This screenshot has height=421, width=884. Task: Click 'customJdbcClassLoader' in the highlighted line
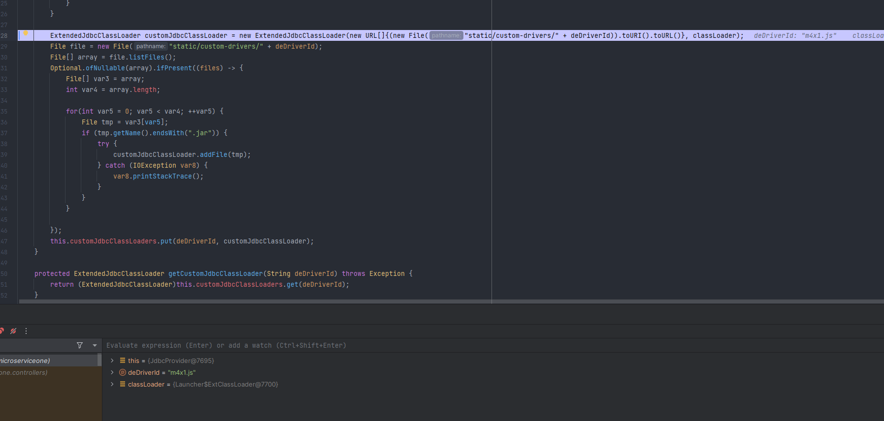pyautogui.click(x=186, y=35)
